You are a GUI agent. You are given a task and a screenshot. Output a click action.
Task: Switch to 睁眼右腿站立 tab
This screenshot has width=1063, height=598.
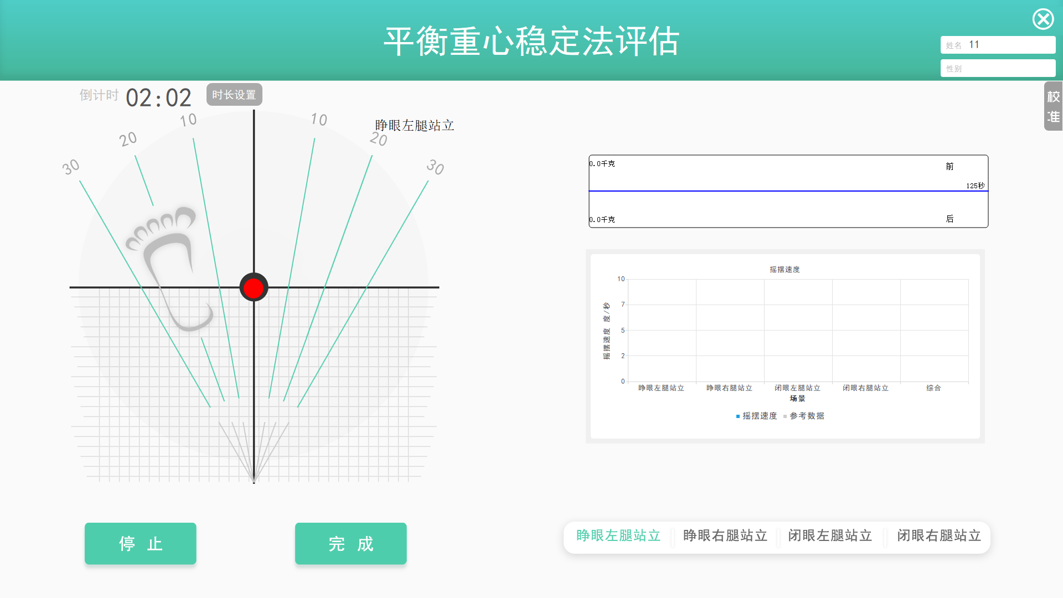[x=725, y=536]
